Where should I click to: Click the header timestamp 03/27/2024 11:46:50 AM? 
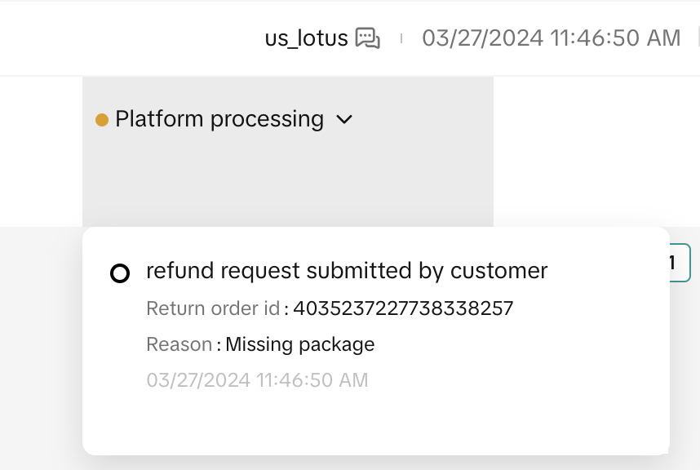point(551,38)
